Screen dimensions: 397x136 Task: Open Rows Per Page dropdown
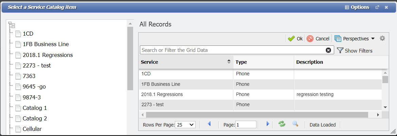[186, 124]
